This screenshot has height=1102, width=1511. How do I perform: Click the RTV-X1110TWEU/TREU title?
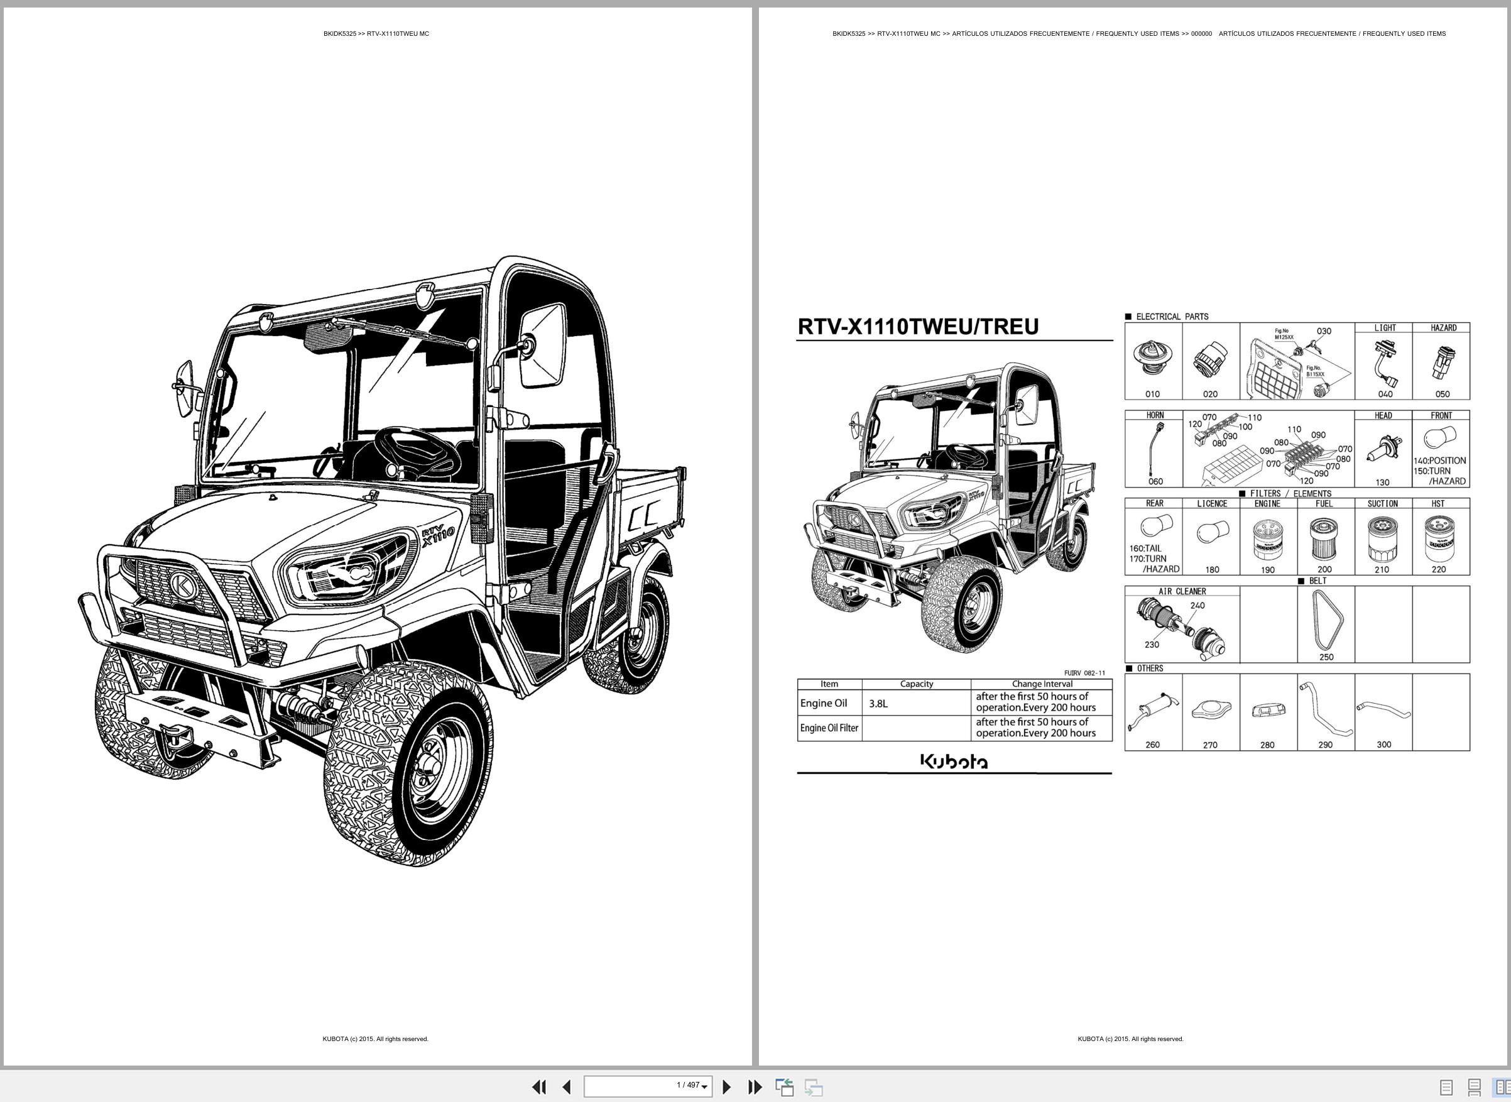click(x=918, y=327)
